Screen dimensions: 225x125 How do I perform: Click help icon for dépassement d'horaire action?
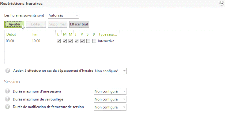pos(8,71)
